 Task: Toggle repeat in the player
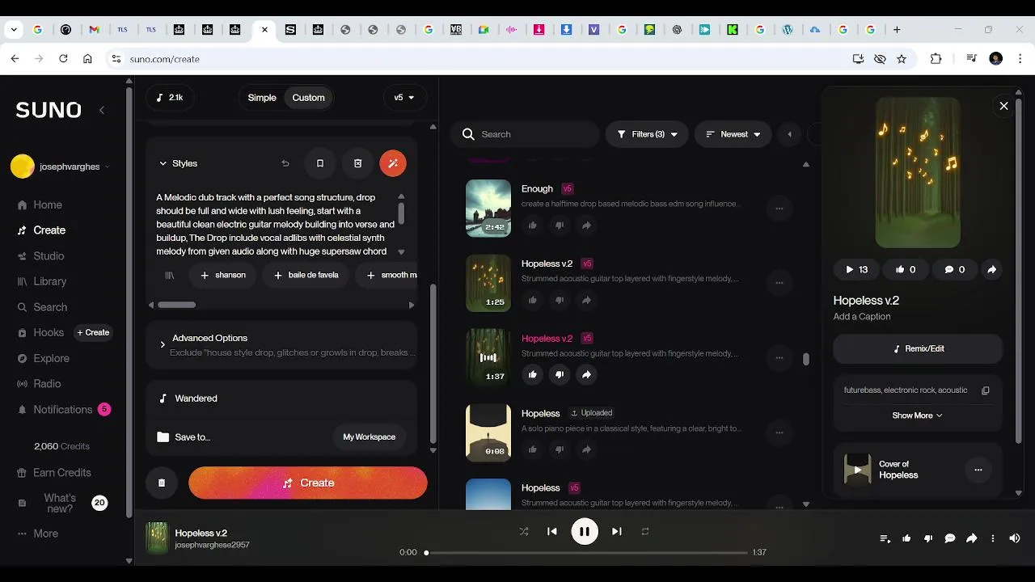pyautogui.click(x=645, y=531)
